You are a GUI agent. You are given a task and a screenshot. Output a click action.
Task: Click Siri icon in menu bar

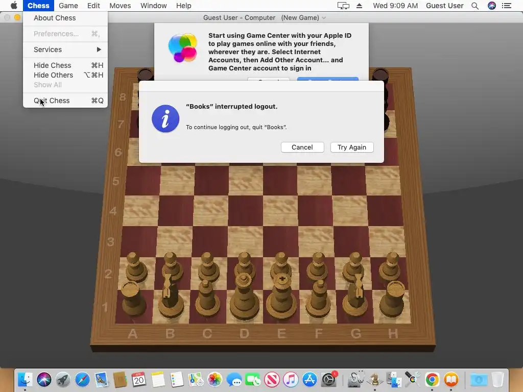pos(492,6)
